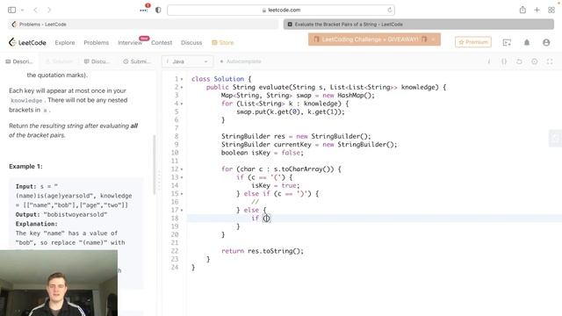Focus the leetcode.com address bar
Image resolution: width=562 pixels, height=316 pixels.
point(281,10)
